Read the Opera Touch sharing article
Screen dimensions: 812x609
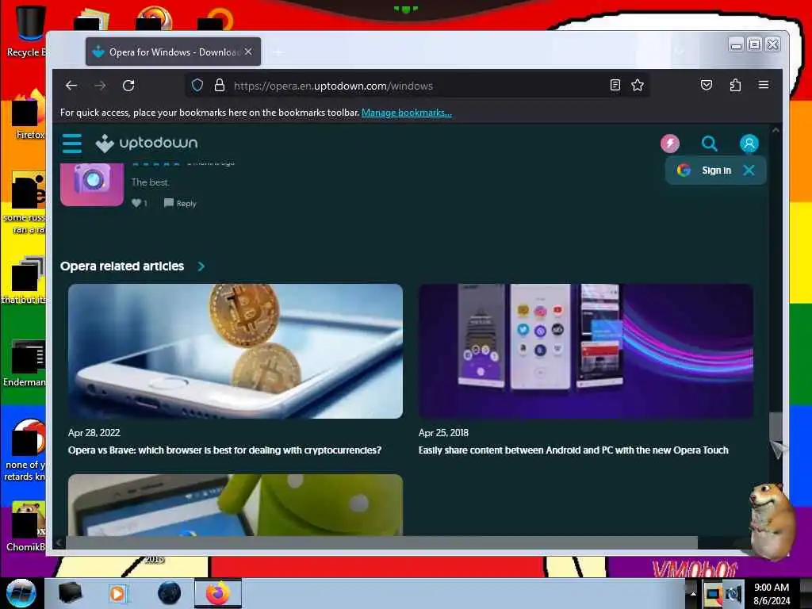pyautogui.click(x=573, y=450)
